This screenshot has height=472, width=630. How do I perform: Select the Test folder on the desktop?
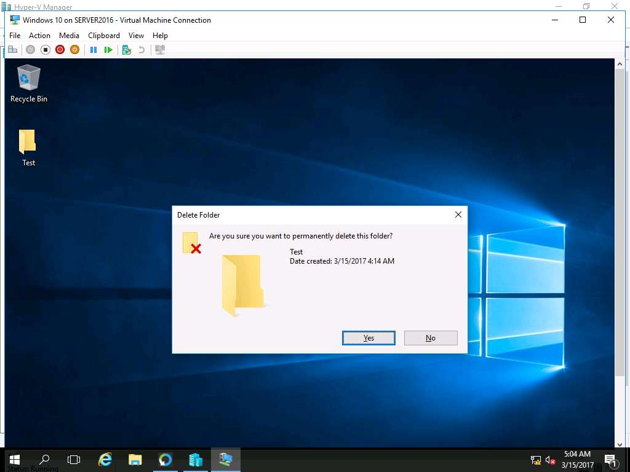click(28, 147)
